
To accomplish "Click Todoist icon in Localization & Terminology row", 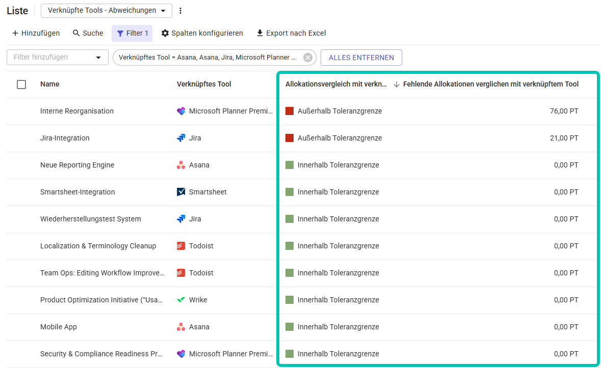I will 181,246.
